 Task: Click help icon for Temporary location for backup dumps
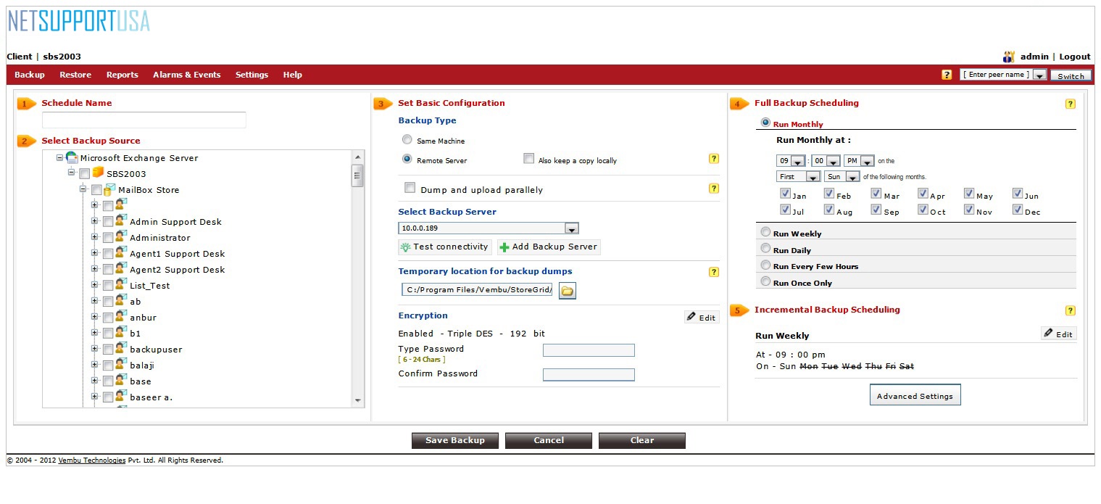713,272
